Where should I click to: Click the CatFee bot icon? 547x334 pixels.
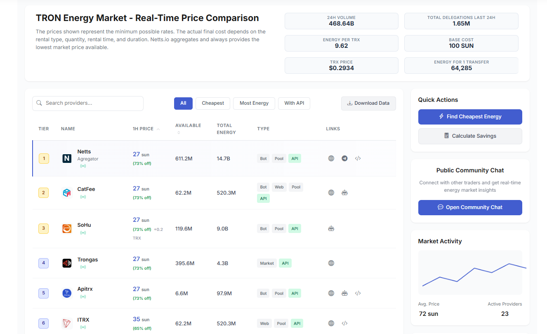point(344,193)
